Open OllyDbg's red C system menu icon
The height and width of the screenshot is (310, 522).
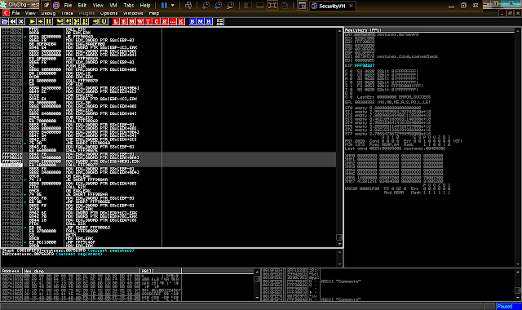6,13
